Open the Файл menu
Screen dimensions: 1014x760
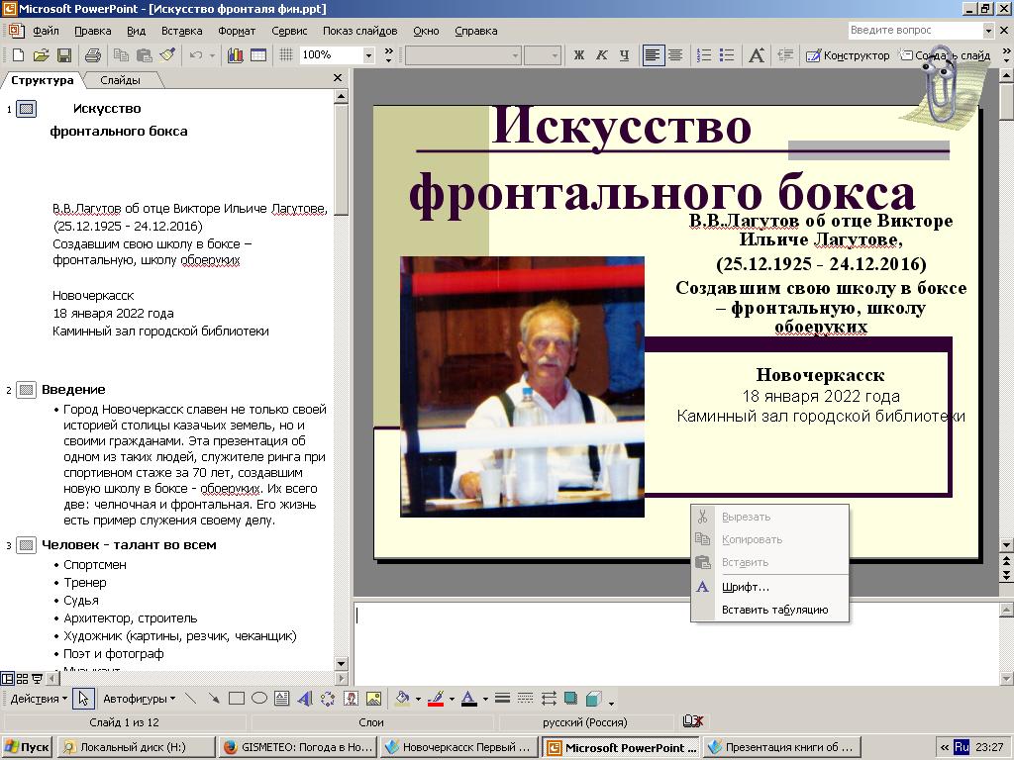46,31
